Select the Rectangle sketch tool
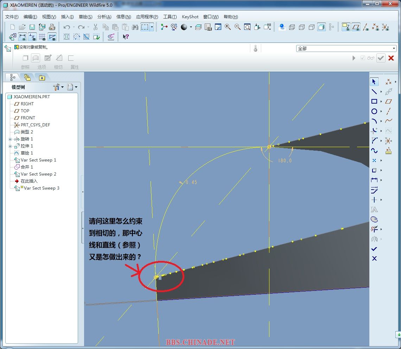Viewport: 401px width, 349px height. coord(374,101)
